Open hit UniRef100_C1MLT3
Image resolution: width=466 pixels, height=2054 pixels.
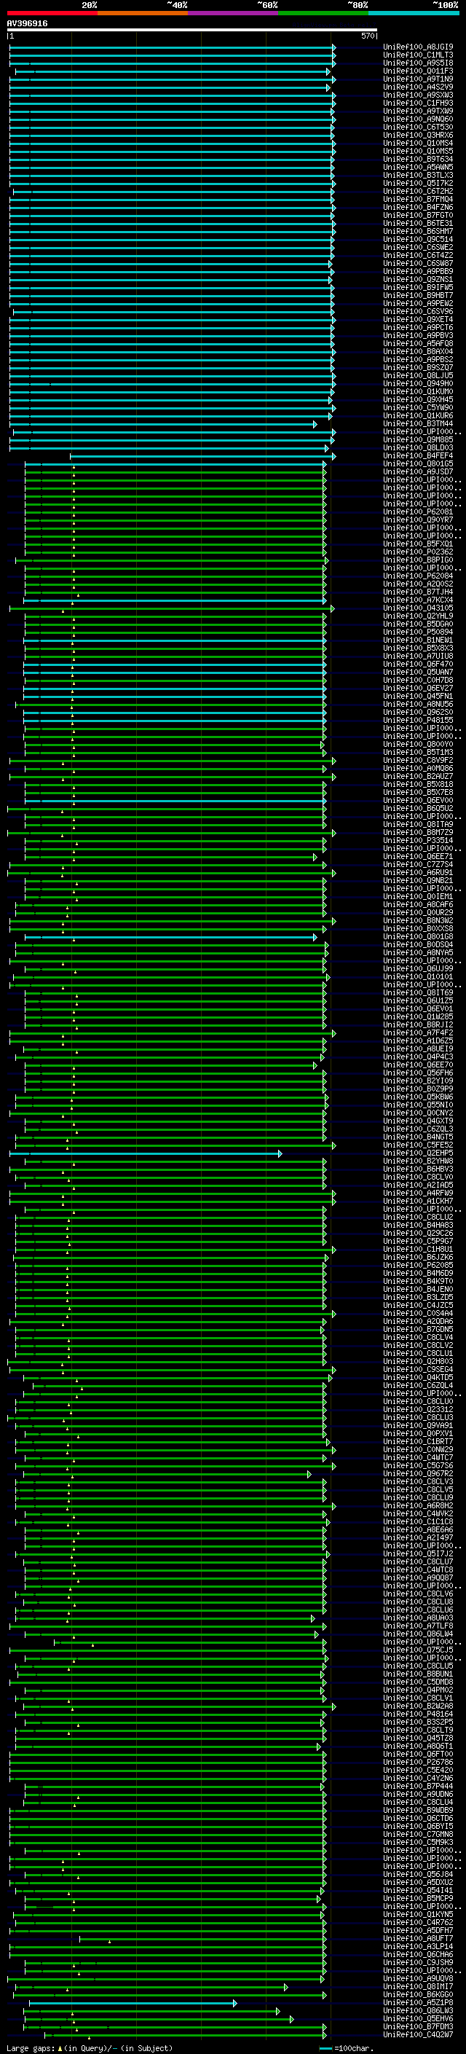[x=418, y=55]
